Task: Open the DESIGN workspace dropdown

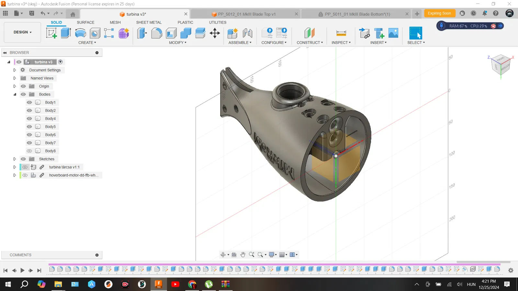Action: (x=22, y=32)
